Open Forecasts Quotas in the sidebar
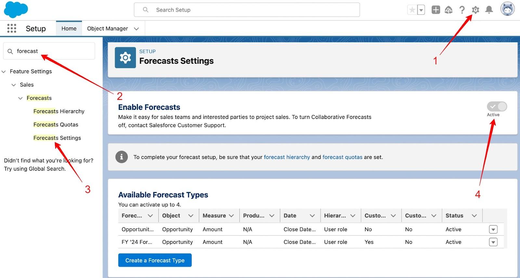This screenshot has height=278, width=520. coord(56,125)
